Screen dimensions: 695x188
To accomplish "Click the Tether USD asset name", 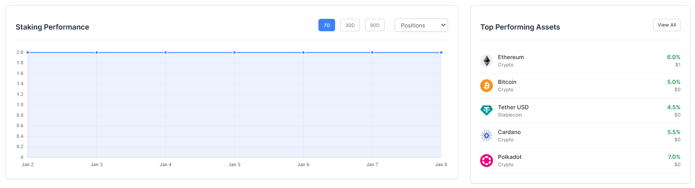I will 513,107.
